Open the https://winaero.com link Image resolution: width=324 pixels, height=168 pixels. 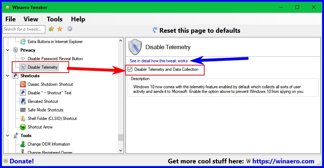pos(283,161)
